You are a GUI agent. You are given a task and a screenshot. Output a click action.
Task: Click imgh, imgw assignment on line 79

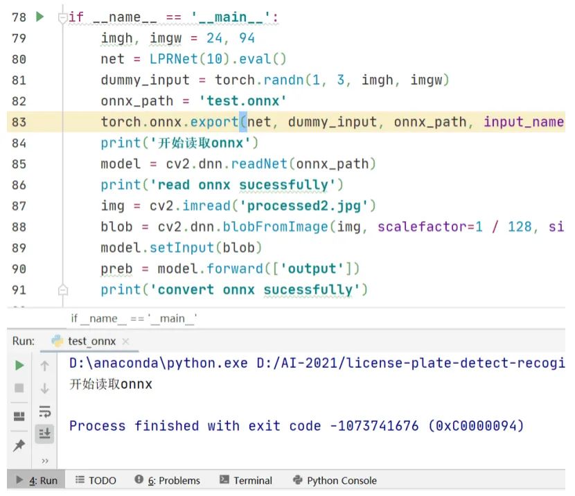click(178, 38)
